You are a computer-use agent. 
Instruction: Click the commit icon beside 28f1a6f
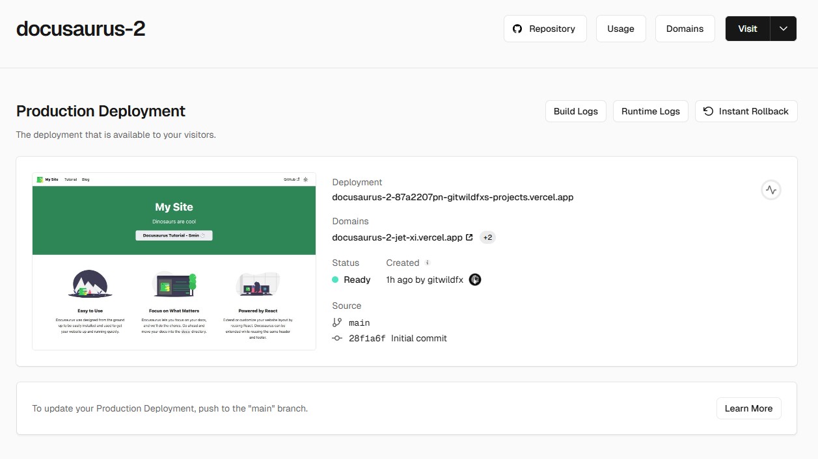(x=337, y=338)
